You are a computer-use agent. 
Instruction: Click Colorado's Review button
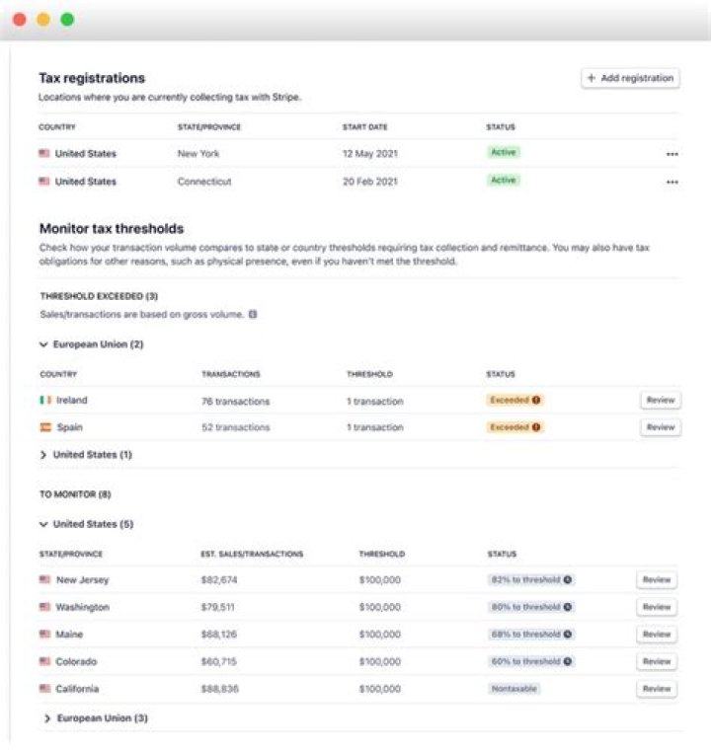click(657, 662)
